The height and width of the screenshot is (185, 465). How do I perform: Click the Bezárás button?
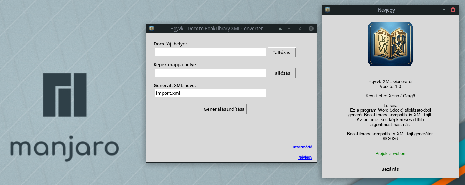click(390, 169)
